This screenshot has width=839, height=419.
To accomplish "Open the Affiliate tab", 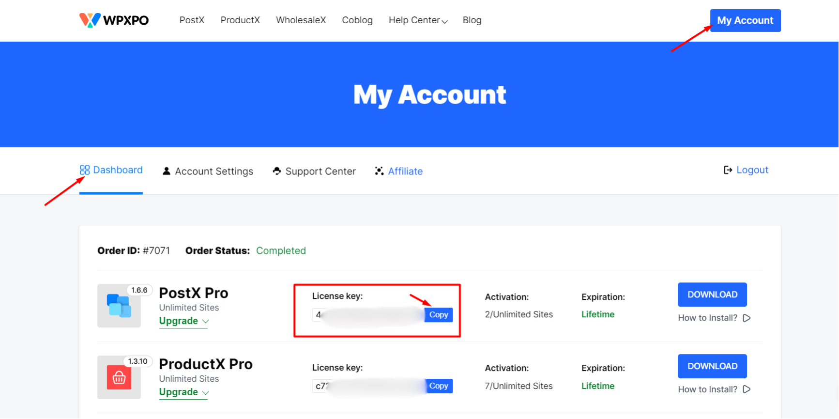I will (399, 171).
